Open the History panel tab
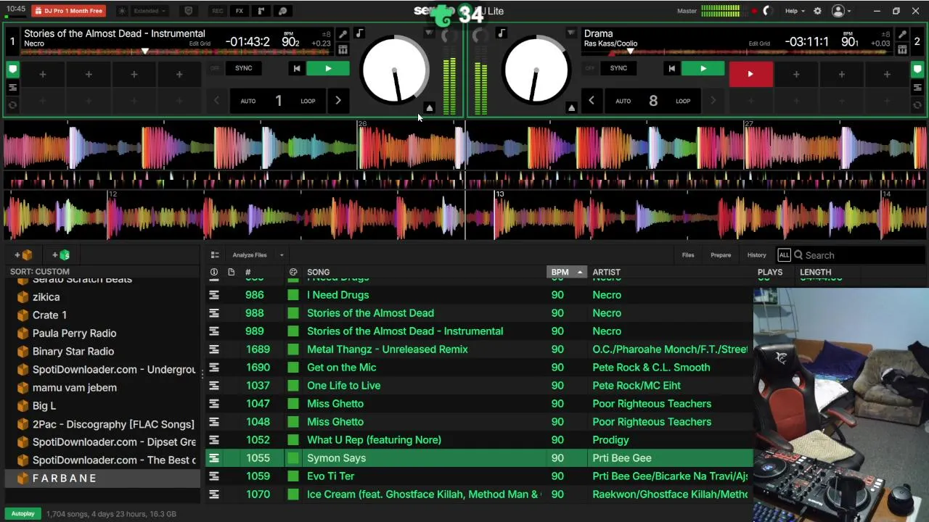Viewport: 929px width, 522px height. (756, 255)
